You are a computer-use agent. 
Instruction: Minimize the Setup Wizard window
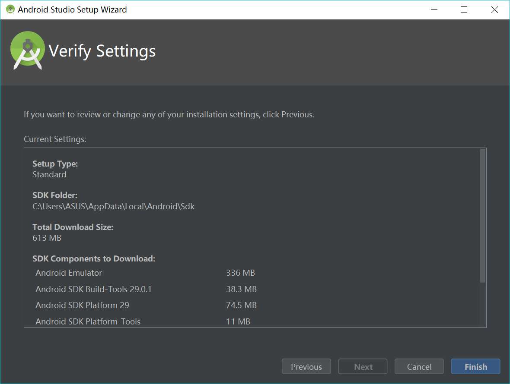point(434,10)
